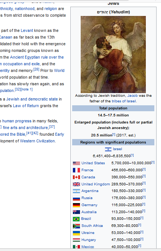
Task: Open citation [42] reference
Action: [x=35, y=133]
